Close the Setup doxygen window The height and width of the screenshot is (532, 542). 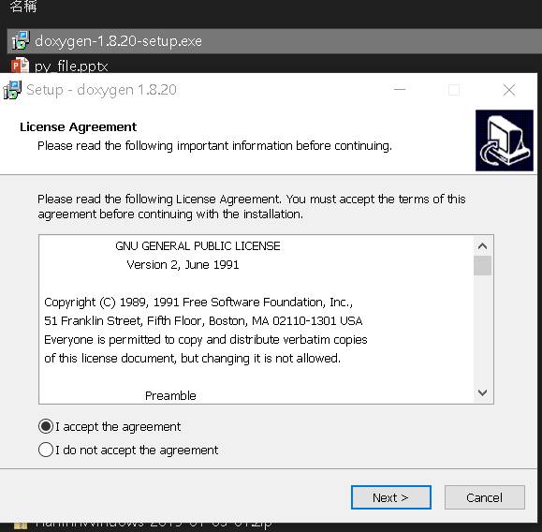tap(509, 90)
